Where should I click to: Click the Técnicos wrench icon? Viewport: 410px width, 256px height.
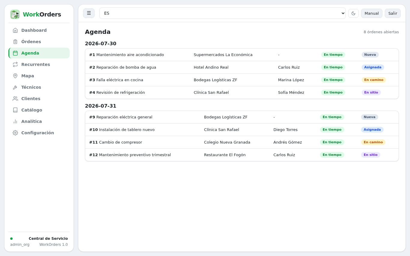click(15, 87)
